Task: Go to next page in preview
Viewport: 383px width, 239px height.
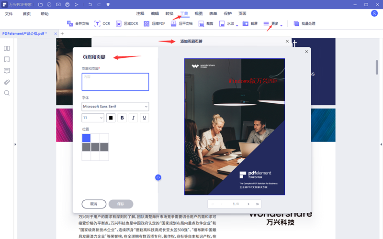Action: 248,204
